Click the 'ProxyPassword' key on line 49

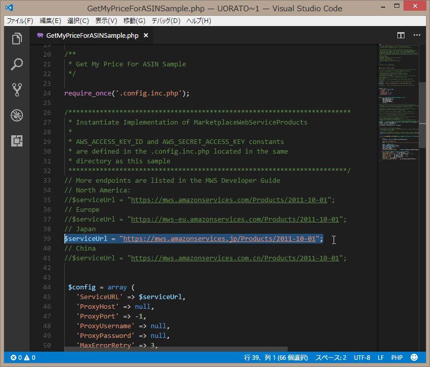tap(105, 335)
